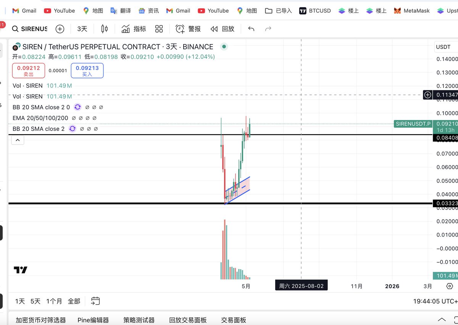Open the USDT currency dropdown
This screenshot has width=458, height=325.
(x=446, y=47)
